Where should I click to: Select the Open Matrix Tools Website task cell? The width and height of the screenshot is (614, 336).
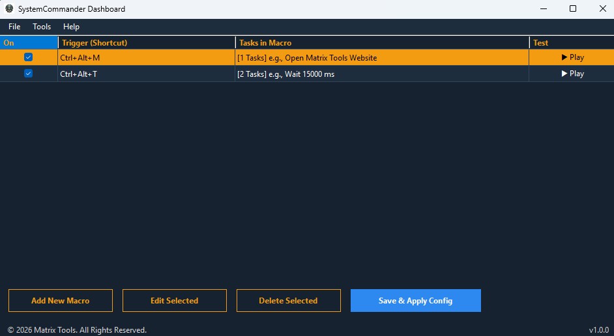[382, 57]
